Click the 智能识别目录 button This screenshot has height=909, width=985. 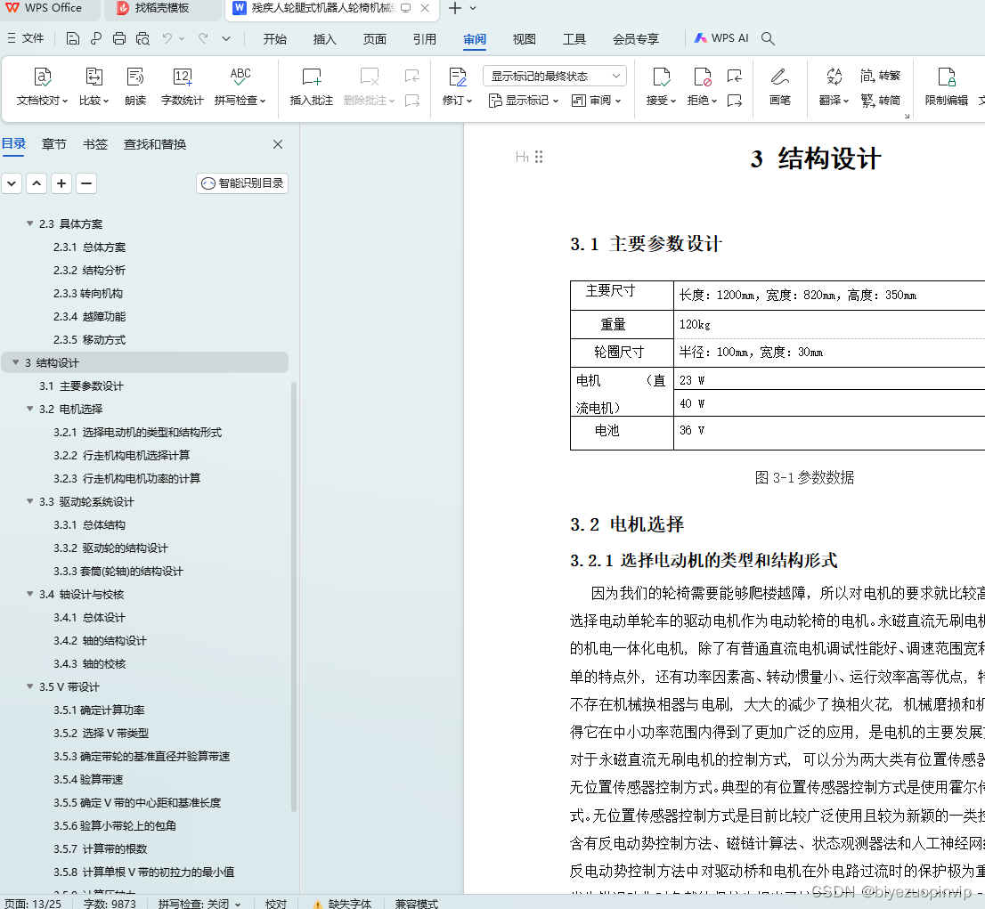click(x=242, y=183)
